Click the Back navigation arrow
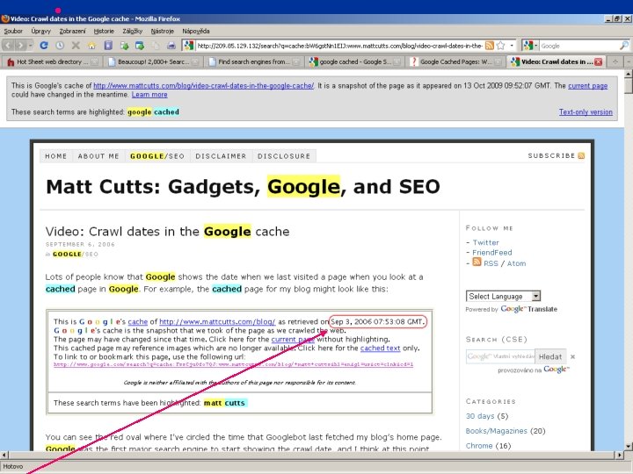This screenshot has height=474, width=633. [9, 46]
